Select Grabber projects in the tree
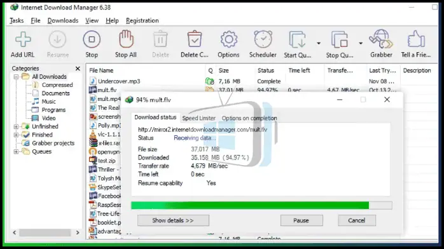Screen dimensions: 444x249 coord(53,143)
